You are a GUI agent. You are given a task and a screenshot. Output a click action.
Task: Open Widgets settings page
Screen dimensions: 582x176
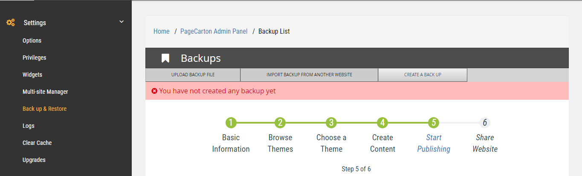point(32,75)
